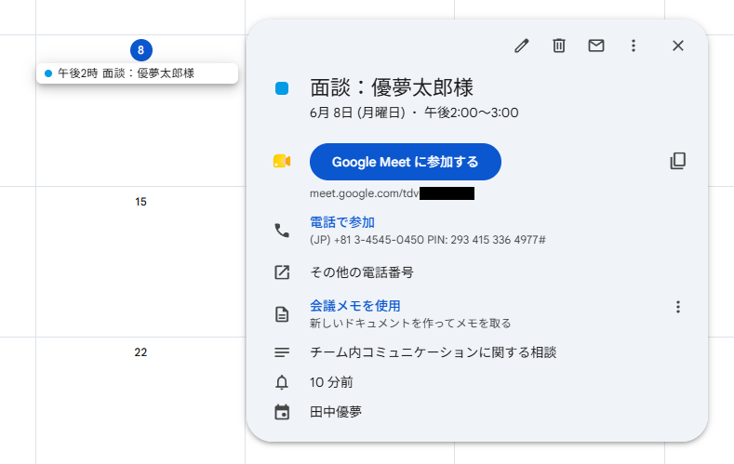Click the description lines icon
Image resolution: width=734 pixels, height=464 pixels.
tap(282, 352)
